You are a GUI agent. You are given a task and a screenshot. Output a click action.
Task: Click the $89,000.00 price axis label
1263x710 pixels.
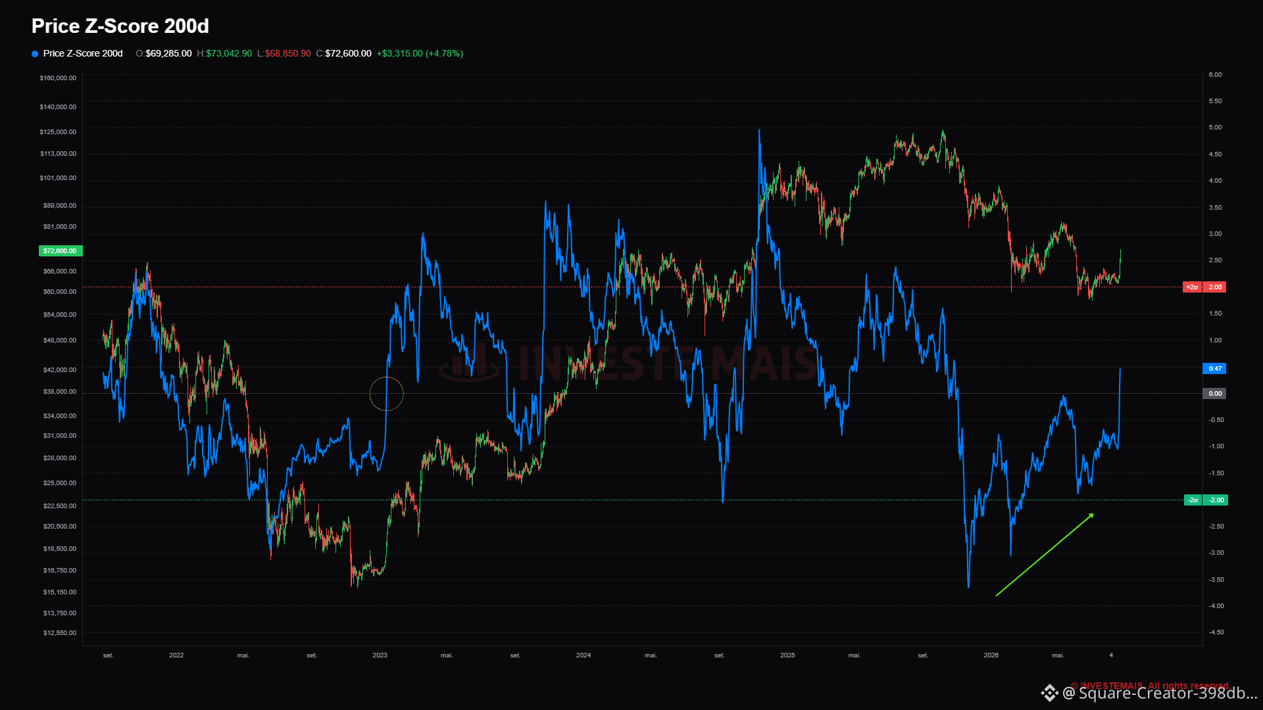[60, 206]
